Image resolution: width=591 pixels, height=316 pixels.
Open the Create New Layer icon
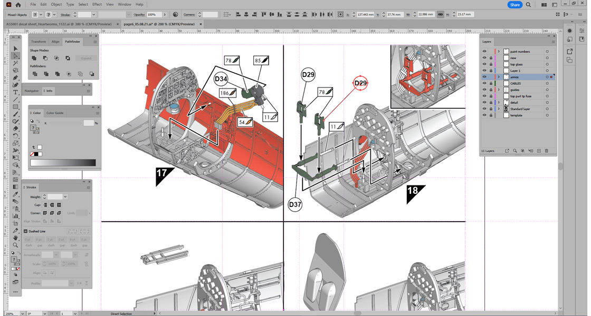pyautogui.click(x=539, y=150)
